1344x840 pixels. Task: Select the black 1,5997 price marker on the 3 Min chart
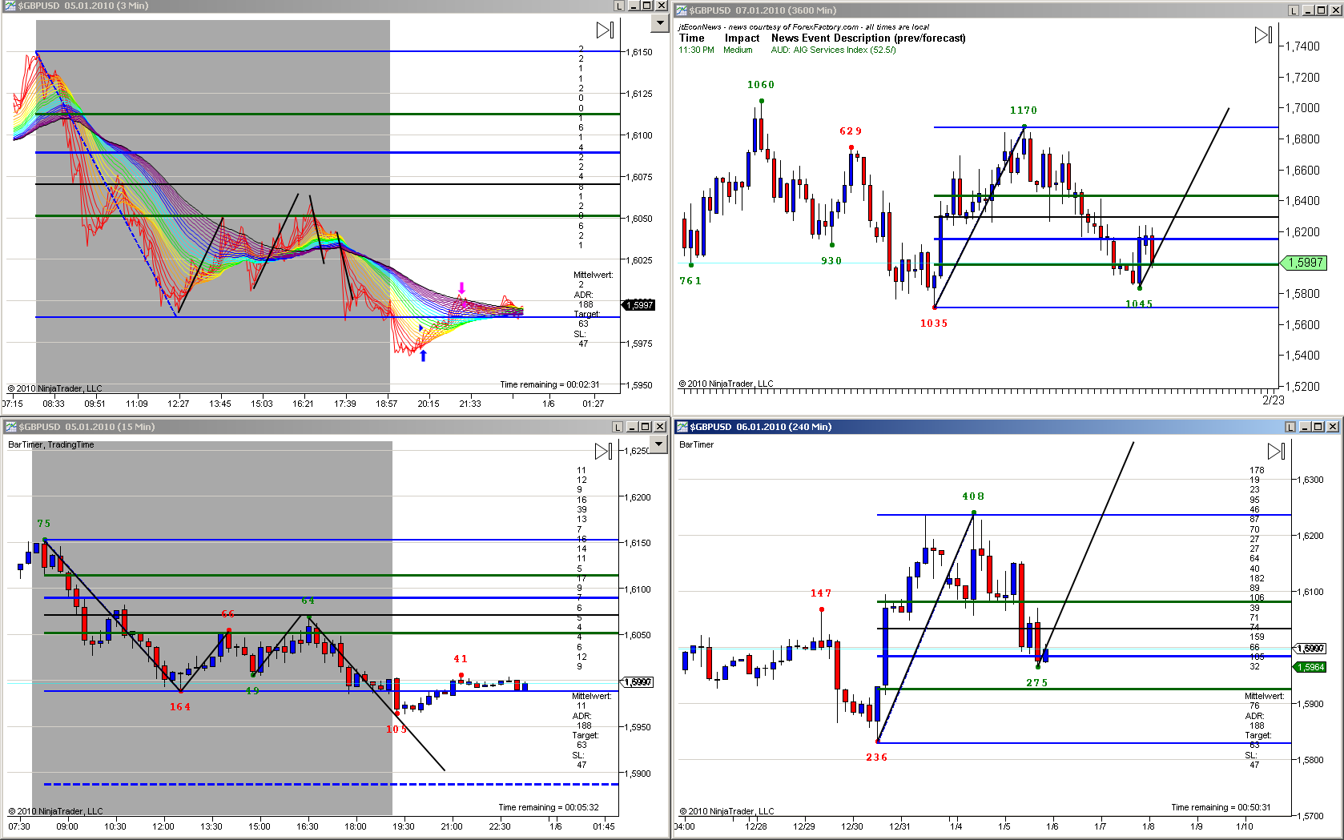tap(639, 305)
